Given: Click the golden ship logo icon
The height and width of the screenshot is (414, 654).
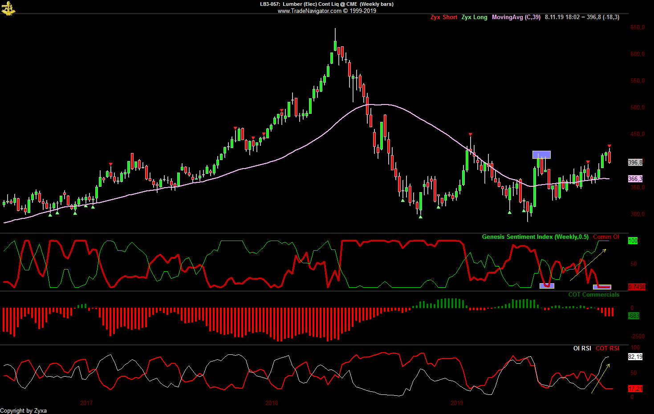Looking at the screenshot, I should [x=8, y=8].
